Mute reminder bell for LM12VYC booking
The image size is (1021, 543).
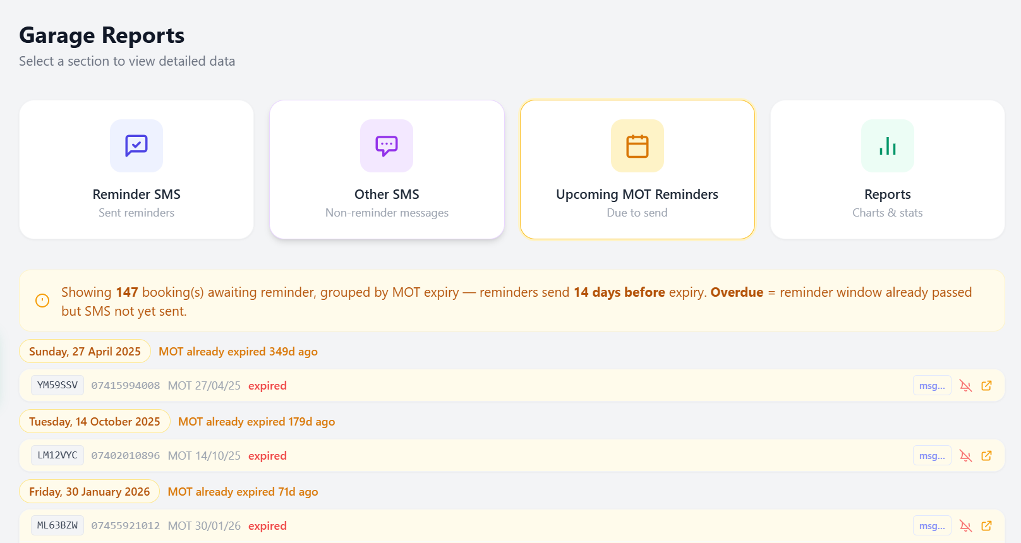965,456
